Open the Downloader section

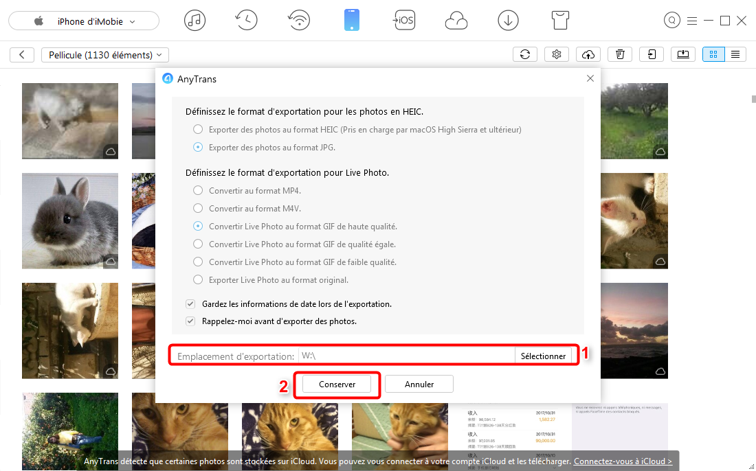point(508,20)
